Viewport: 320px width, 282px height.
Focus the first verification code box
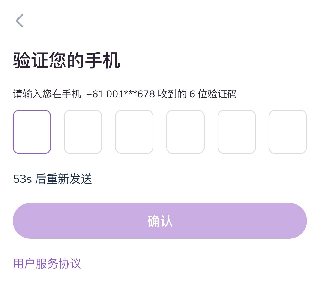point(32,132)
